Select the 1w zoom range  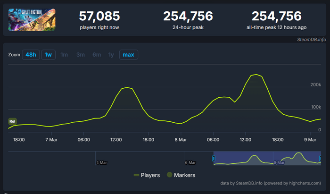(48, 55)
